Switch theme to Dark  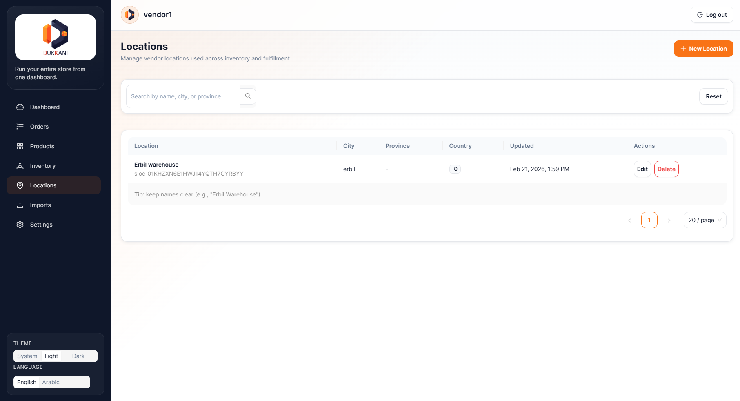click(x=78, y=356)
